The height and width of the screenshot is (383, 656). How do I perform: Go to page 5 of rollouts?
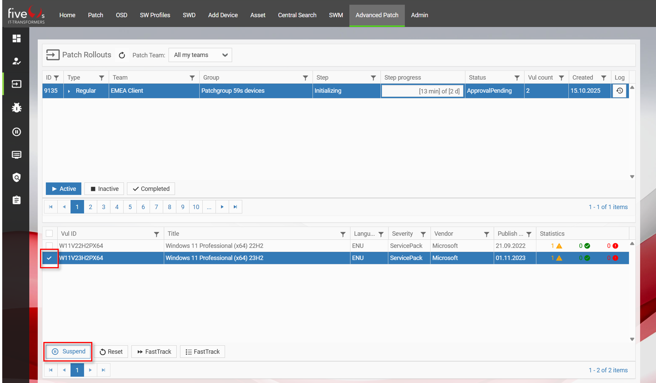tap(130, 207)
